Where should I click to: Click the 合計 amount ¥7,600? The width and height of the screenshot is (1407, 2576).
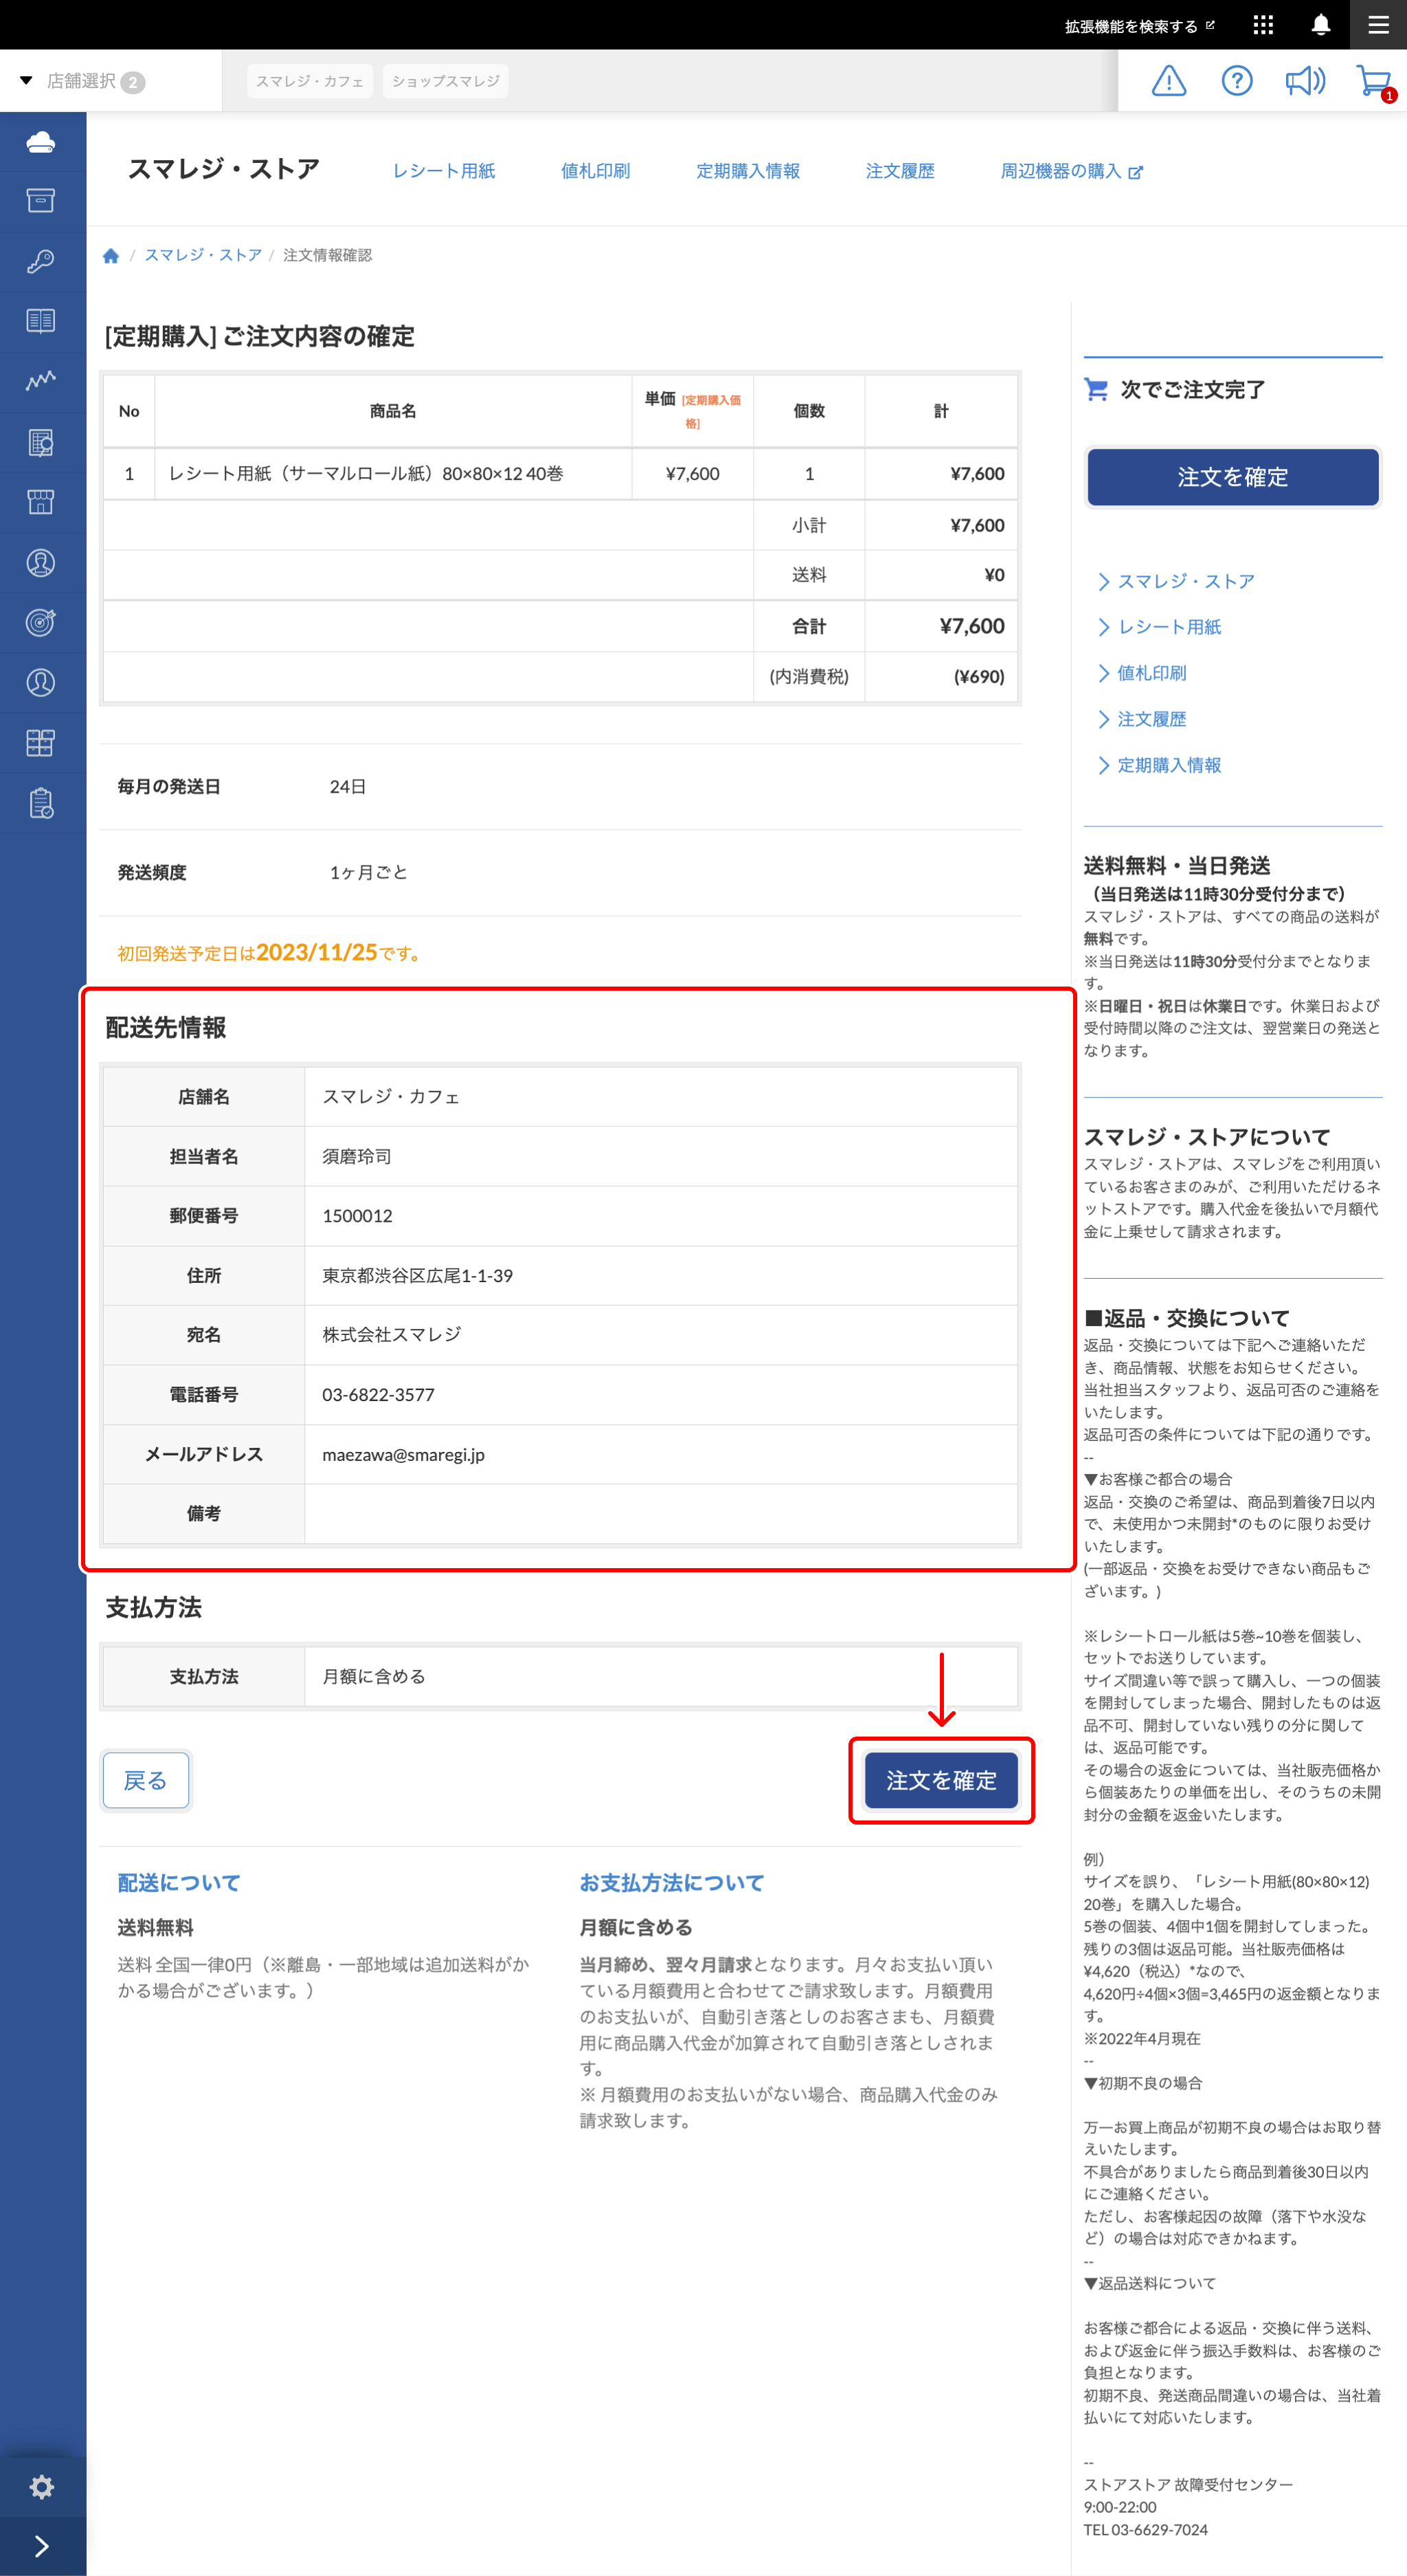(x=971, y=626)
